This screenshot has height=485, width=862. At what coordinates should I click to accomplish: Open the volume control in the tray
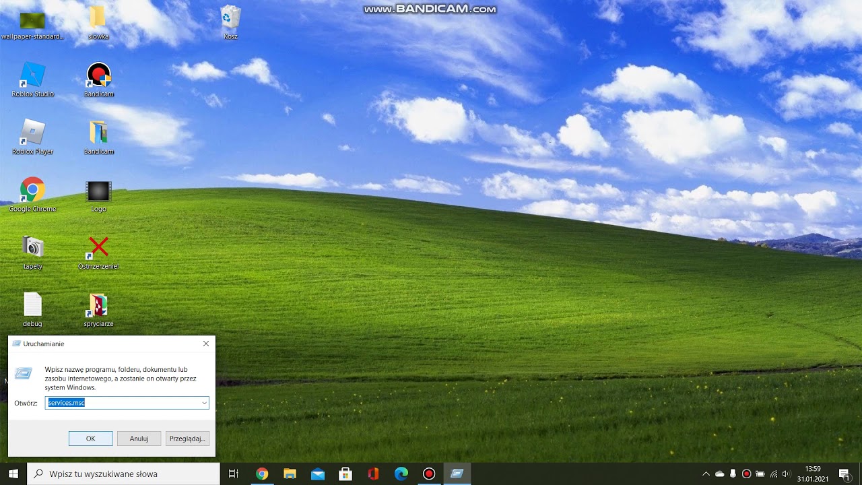pos(786,474)
